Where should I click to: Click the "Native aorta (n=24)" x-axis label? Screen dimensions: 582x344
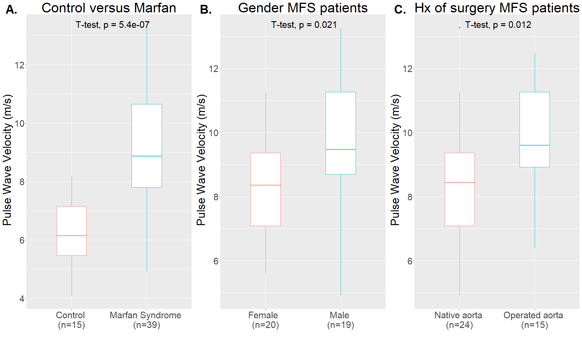(459, 320)
